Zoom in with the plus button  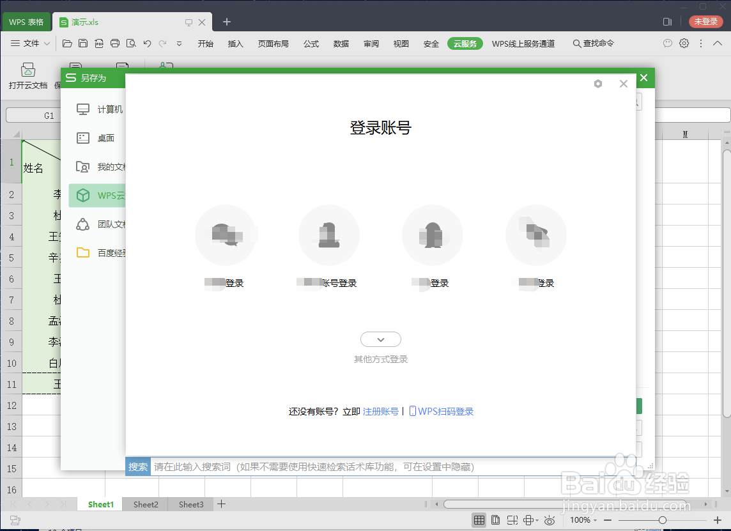tap(718, 519)
